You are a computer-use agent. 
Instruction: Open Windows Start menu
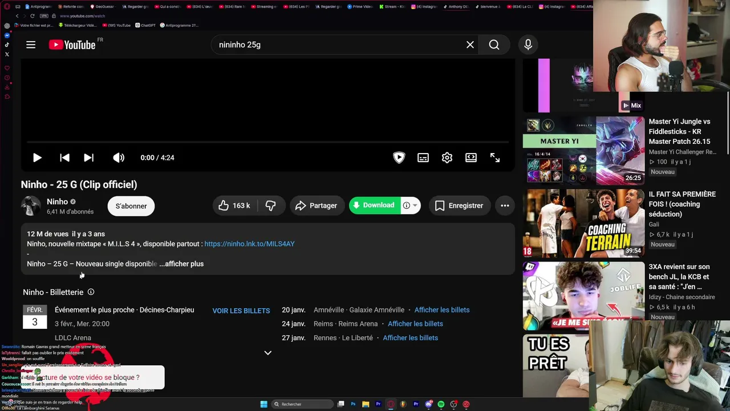pos(263,404)
